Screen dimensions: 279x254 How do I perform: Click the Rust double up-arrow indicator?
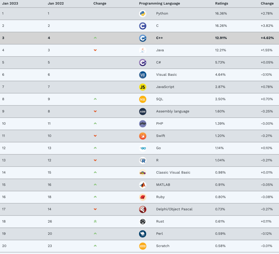(x=95, y=221)
